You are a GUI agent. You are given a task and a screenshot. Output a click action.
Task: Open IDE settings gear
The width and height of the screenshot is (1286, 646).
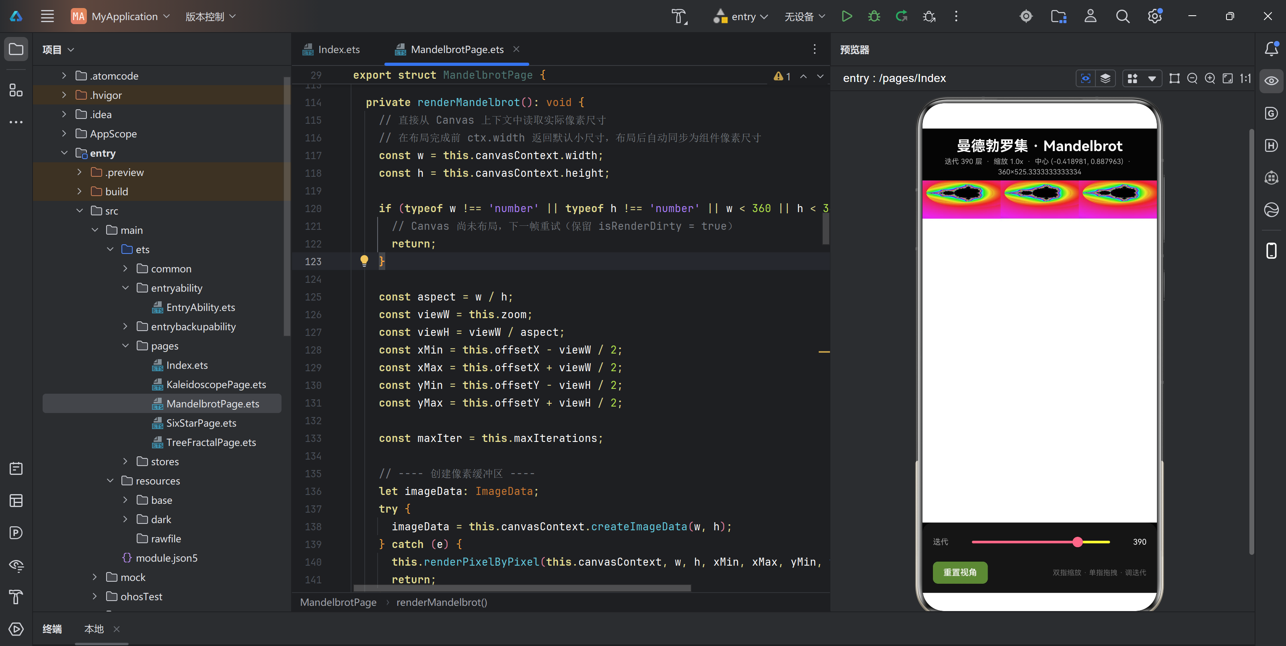point(1155,16)
